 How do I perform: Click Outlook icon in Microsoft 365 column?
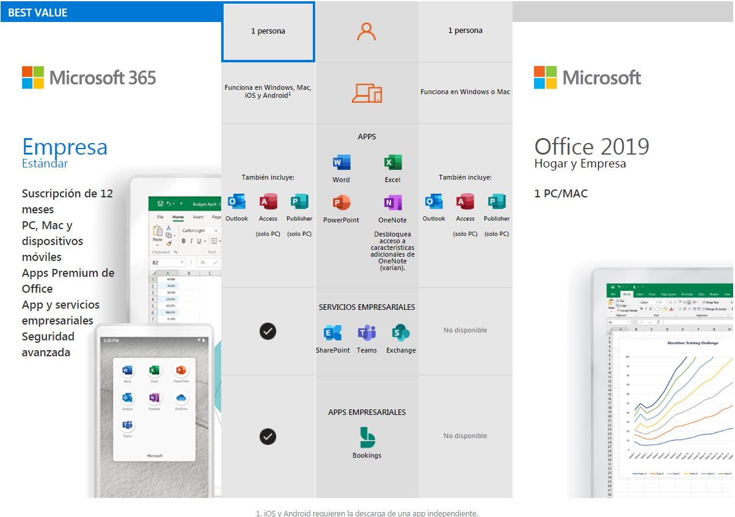[236, 202]
